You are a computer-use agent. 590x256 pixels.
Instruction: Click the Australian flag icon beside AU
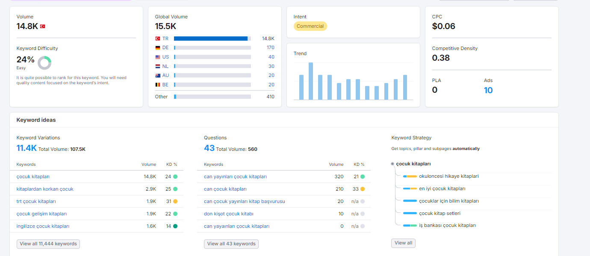coord(158,76)
